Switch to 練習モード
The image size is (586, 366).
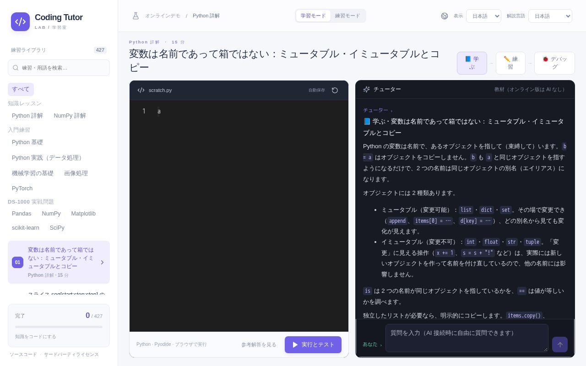pos(347,16)
